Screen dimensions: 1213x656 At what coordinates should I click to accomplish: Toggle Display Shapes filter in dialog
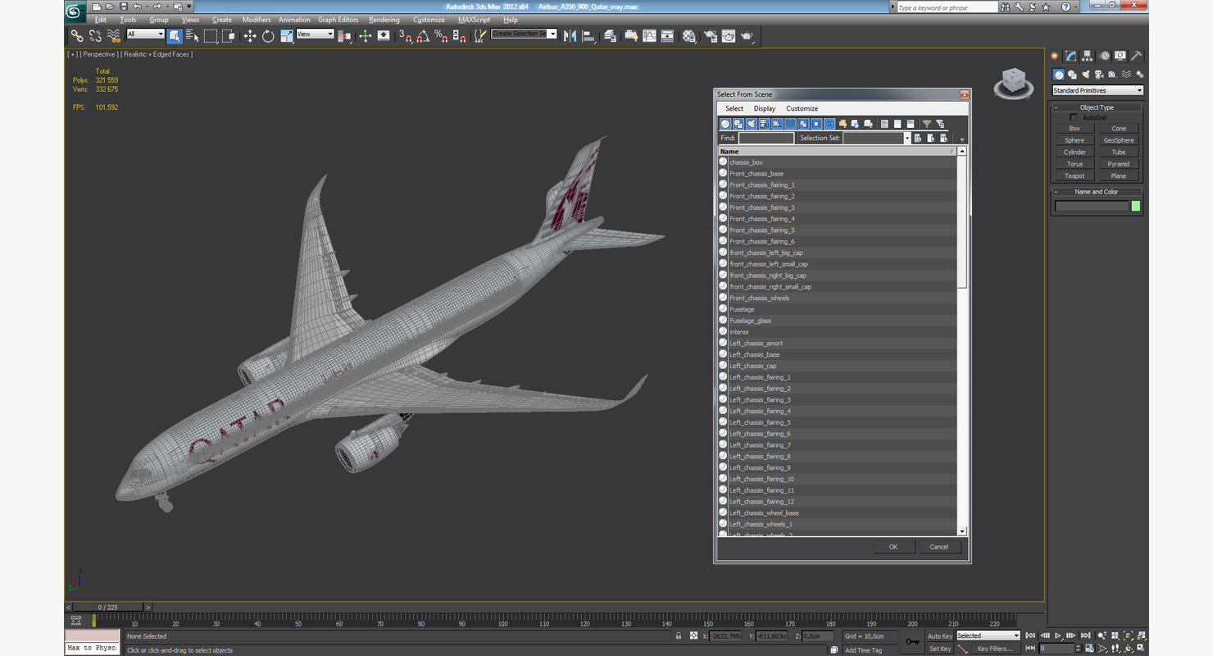pos(738,124)
